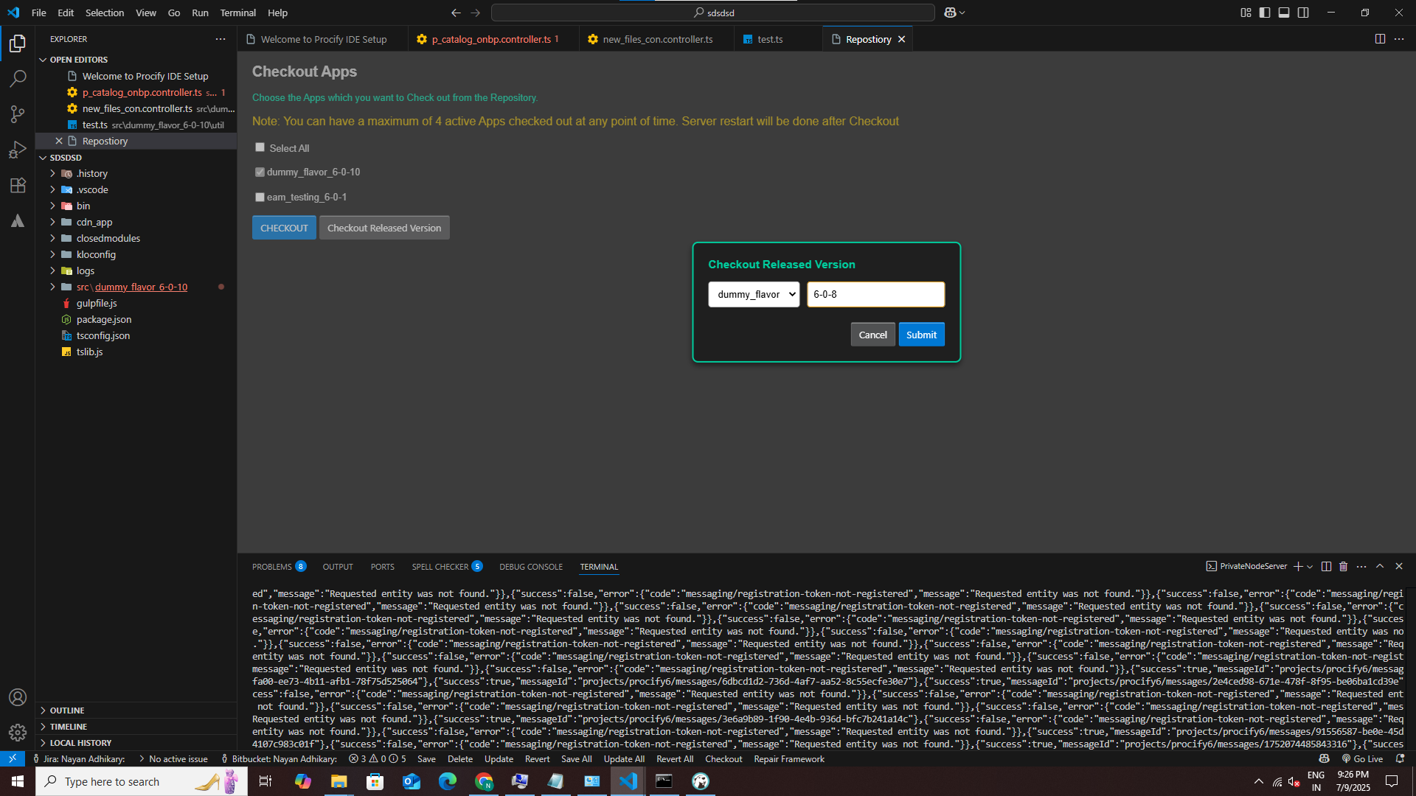This screenshot has height=796, width=1416.
Task: Open the Copilot chat icon in title bar
Action: pos(951,13)
